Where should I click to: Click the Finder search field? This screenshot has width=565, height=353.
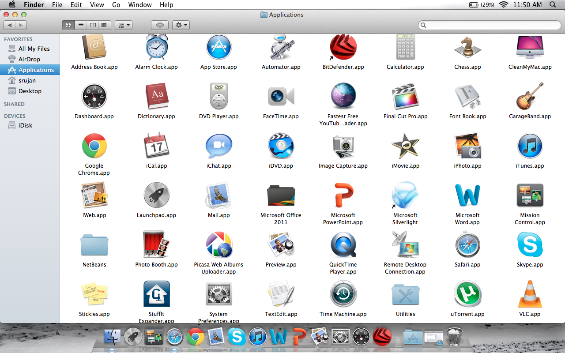pos(490,25)
